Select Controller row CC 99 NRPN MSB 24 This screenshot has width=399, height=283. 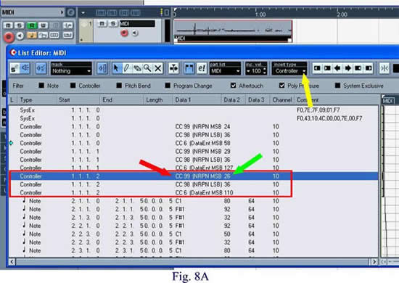click(194, 127)
